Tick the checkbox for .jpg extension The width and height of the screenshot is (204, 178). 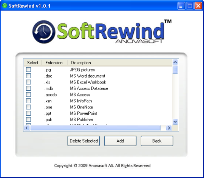pyautogui.click(x=28, y=70)
